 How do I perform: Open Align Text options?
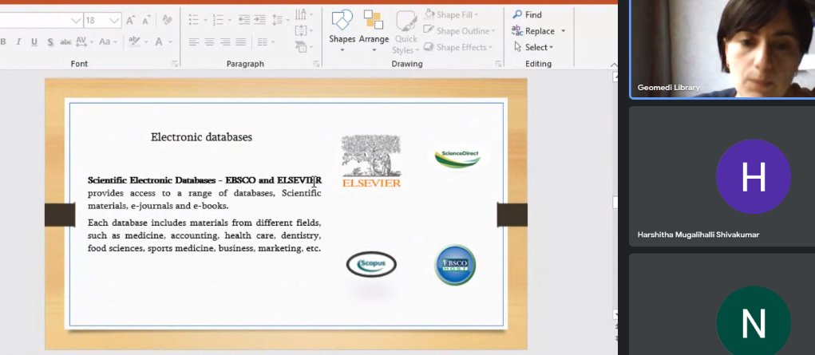pyautogui.click(x=303, y=30)
